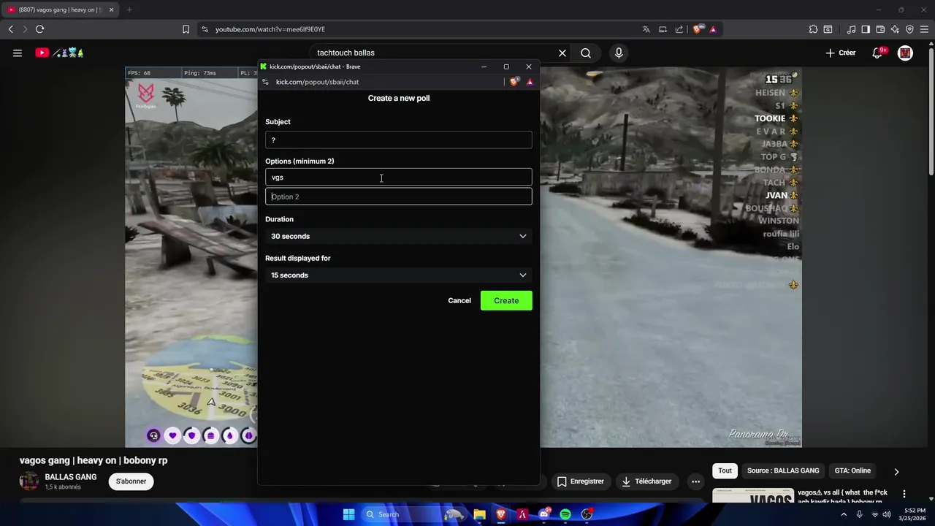Screen dimensions: 935x526
Task: Open the YouTube account avatar menu
Action: tap(905, 53)
